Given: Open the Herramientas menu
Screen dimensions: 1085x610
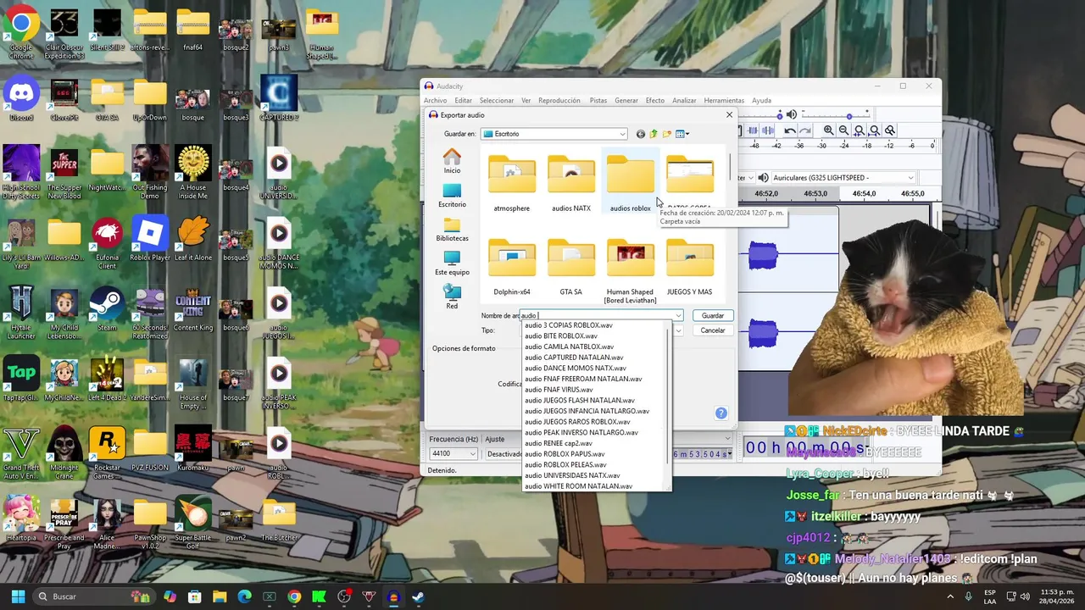Looking at the screenshot, I should coord(724,101).
